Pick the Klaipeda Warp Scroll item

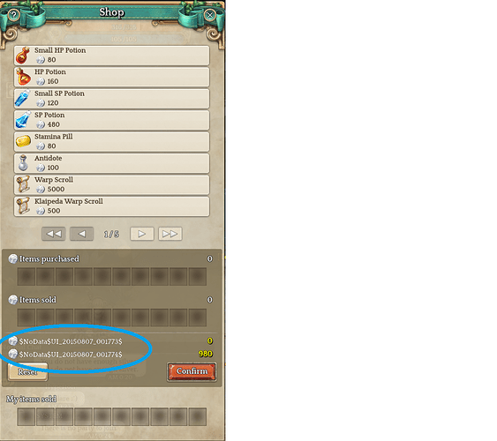click(x=111, y=206)
